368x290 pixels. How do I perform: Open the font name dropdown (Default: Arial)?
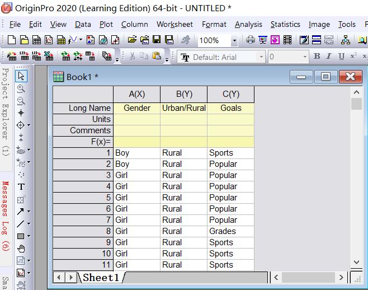pos(261,57)
